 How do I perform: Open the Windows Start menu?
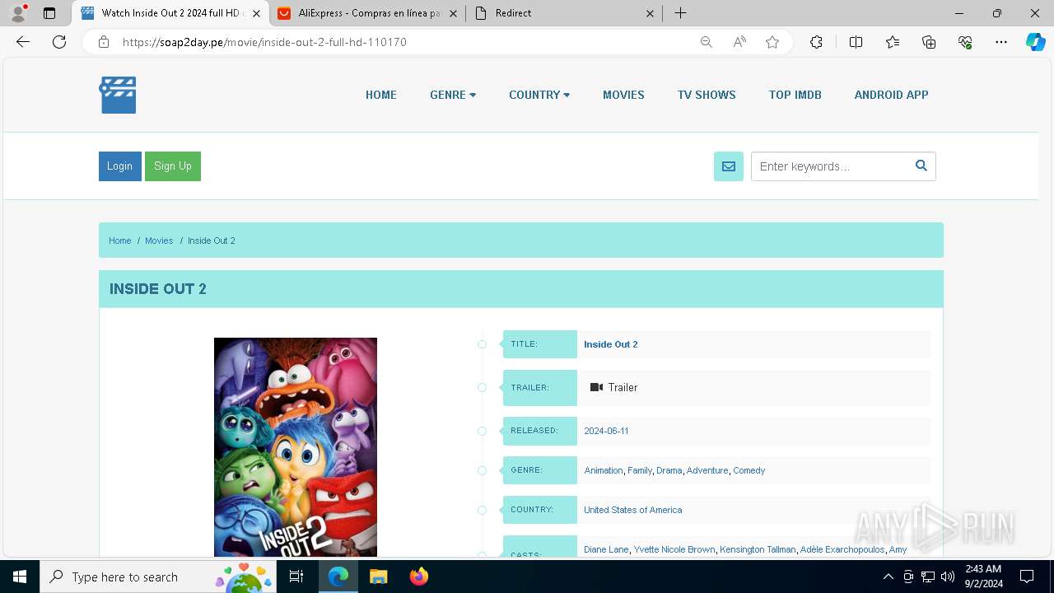click(x=20, y=577)
